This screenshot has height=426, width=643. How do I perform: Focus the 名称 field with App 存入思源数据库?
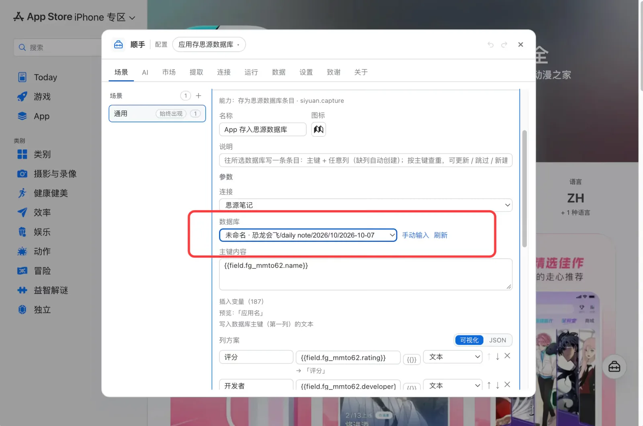pyautogui.click(x=263, y=130)
